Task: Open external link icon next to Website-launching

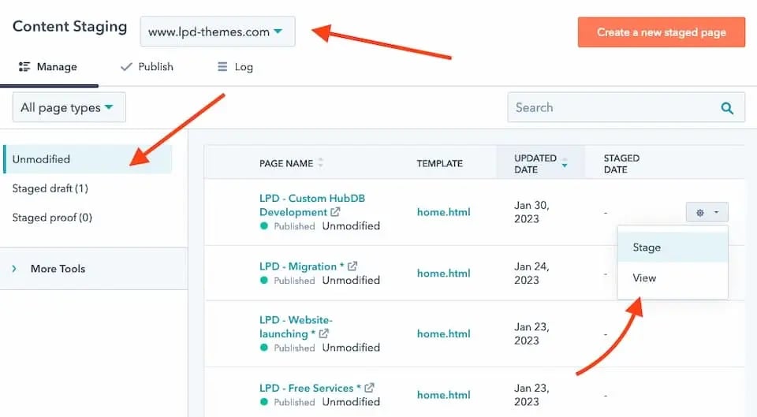Action: tap(323, 333)
